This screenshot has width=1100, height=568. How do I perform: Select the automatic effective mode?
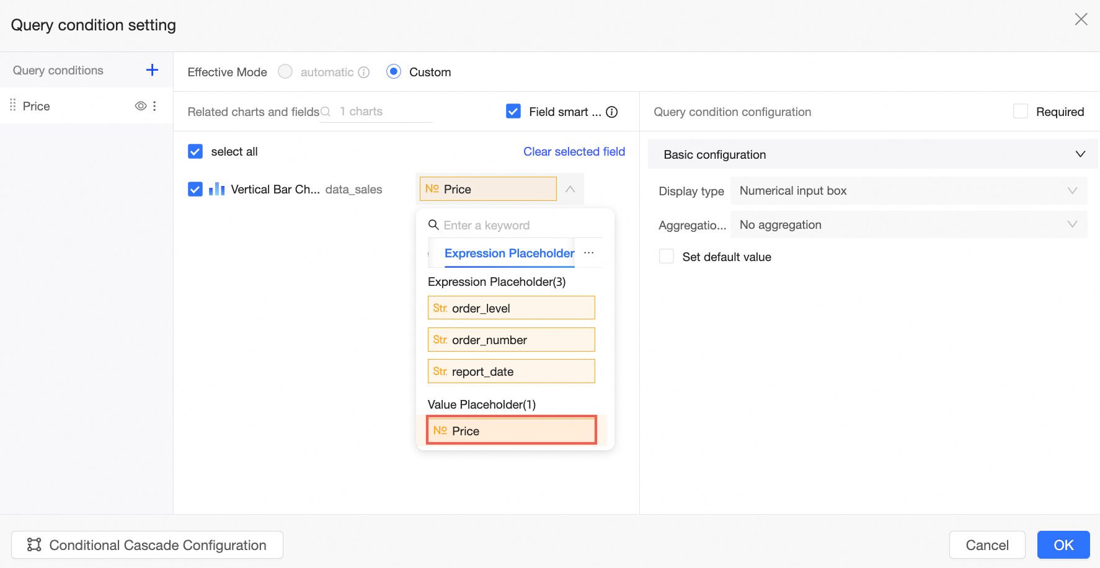point(285,72)
